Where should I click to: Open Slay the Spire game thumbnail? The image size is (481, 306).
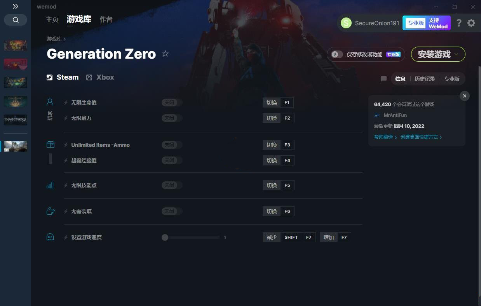(16, 45)
